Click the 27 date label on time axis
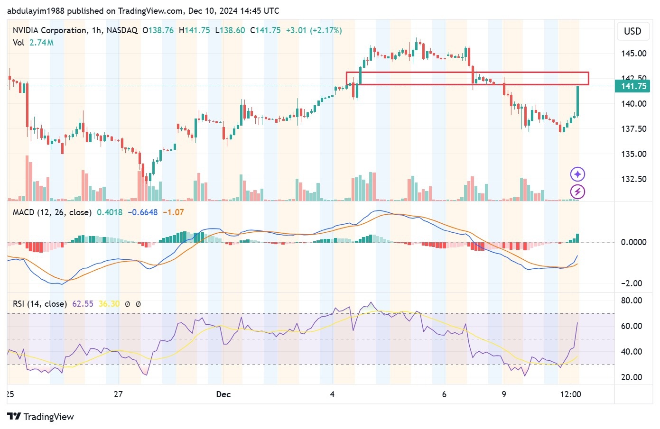The height and width of the screenshot is (429, 660). click(x=118, y=394)
